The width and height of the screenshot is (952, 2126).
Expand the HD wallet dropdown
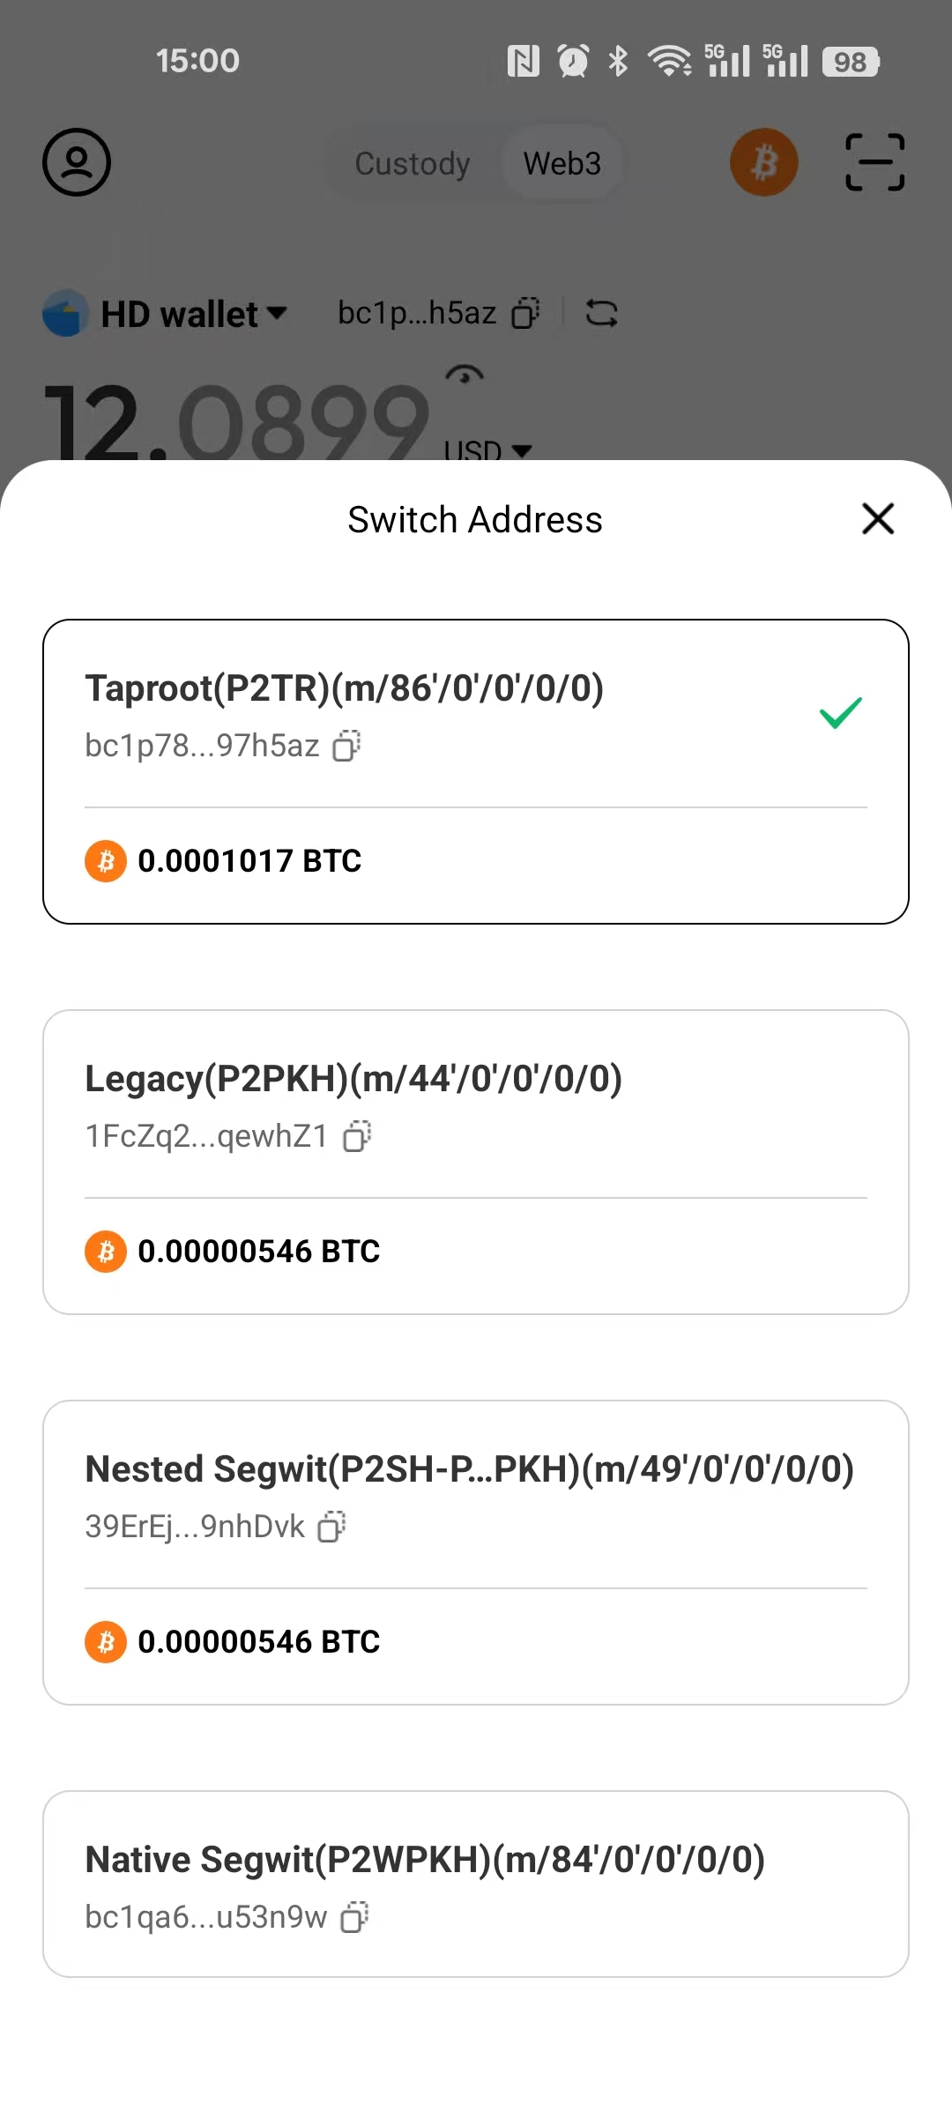coord(194,314)
